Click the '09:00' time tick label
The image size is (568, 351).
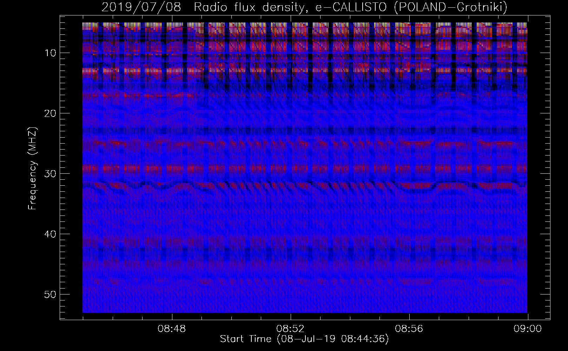coord(528,329)
